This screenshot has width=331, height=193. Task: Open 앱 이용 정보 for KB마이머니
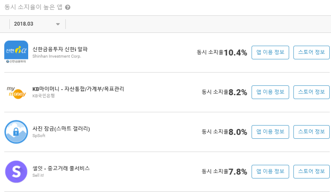[270, 92]
